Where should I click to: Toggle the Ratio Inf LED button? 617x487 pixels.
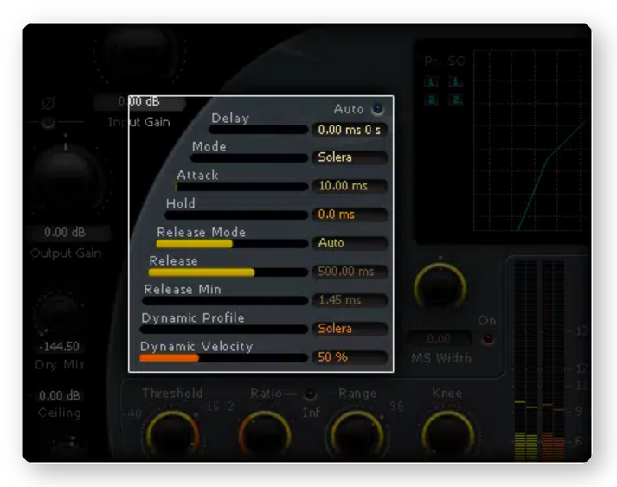click(311, 394)
